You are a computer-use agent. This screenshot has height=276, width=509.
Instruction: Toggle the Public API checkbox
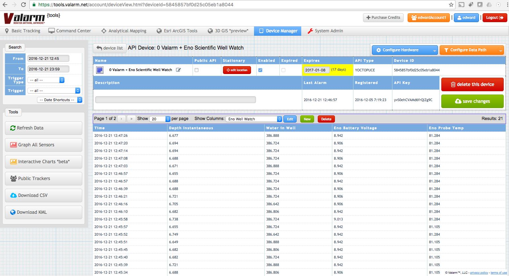[x=197, y=70]
